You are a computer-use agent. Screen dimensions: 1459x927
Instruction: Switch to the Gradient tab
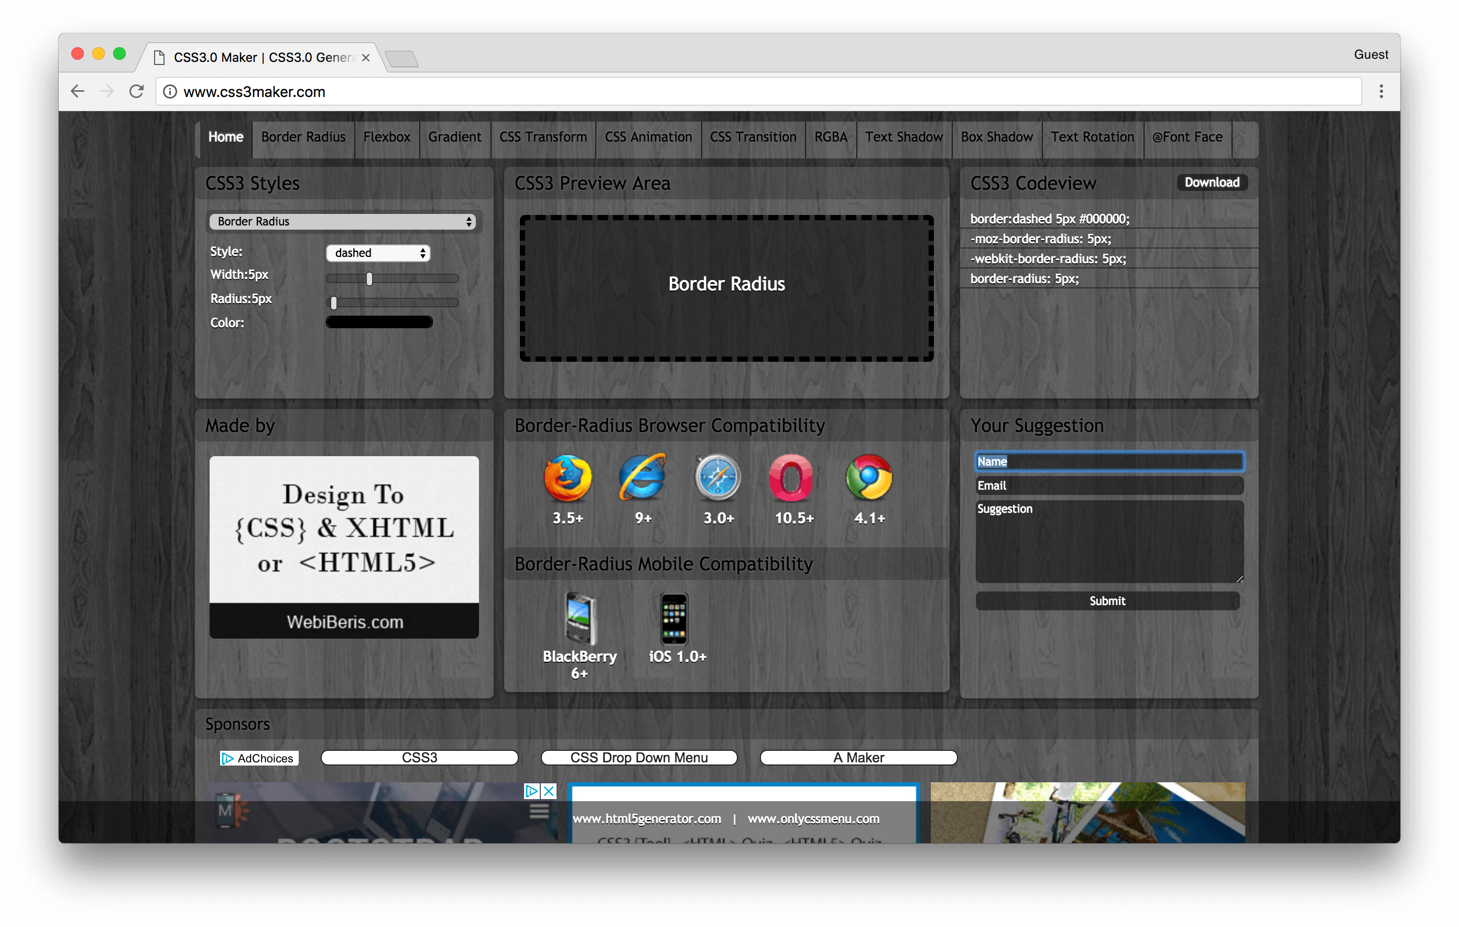tap(454, 137)
